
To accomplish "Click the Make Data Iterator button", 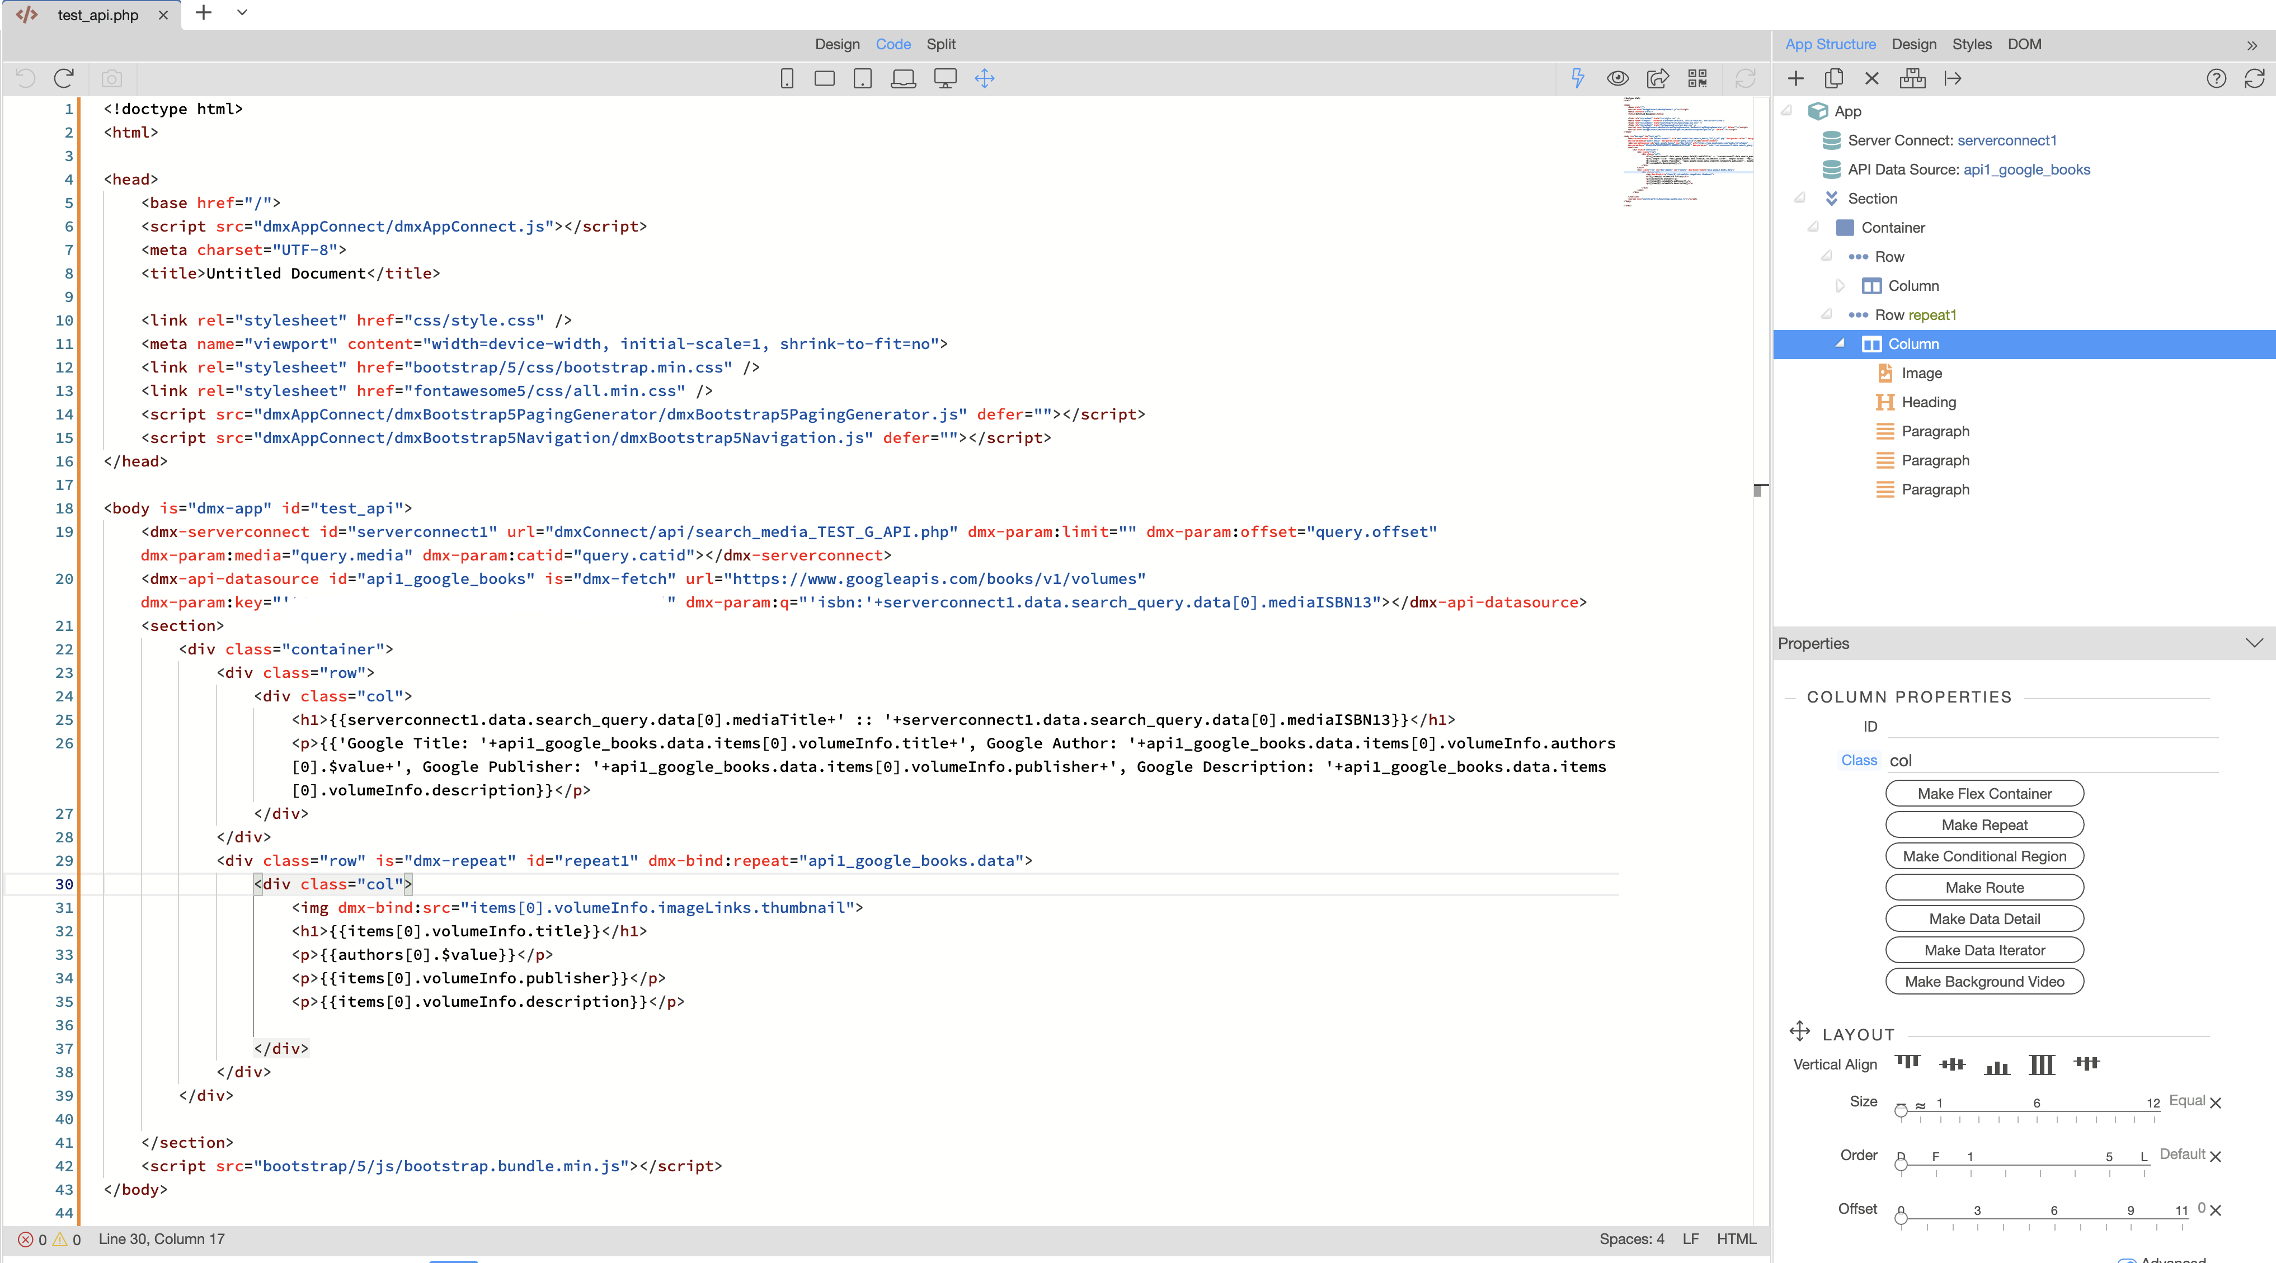I will click(x=1985, y=950).
